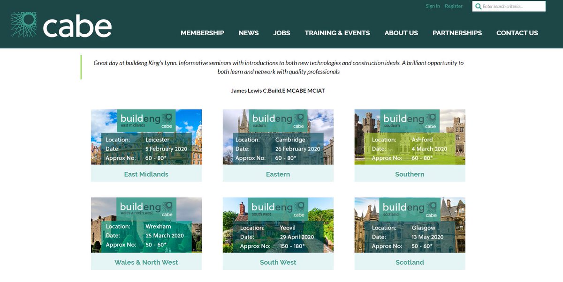Image resolution: width=563 pixels, height=282 pixels.
Task: Open the Partnerships menu item
Action: coord(457,33)
